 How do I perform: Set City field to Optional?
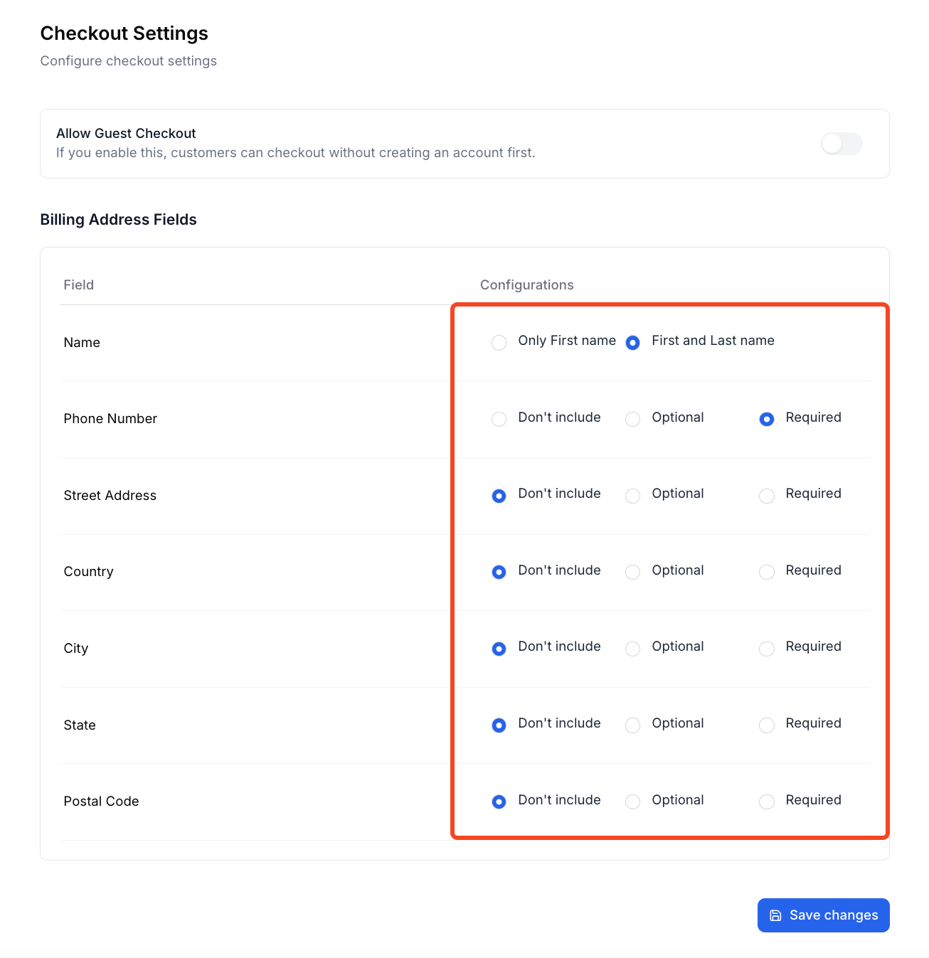pyautogui.click(x=632, y=649)
